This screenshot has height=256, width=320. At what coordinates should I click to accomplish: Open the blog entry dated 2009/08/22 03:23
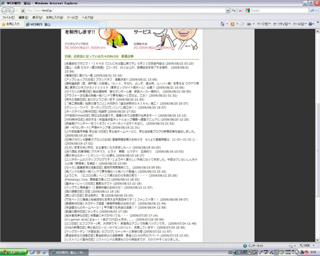pos(129,63)
